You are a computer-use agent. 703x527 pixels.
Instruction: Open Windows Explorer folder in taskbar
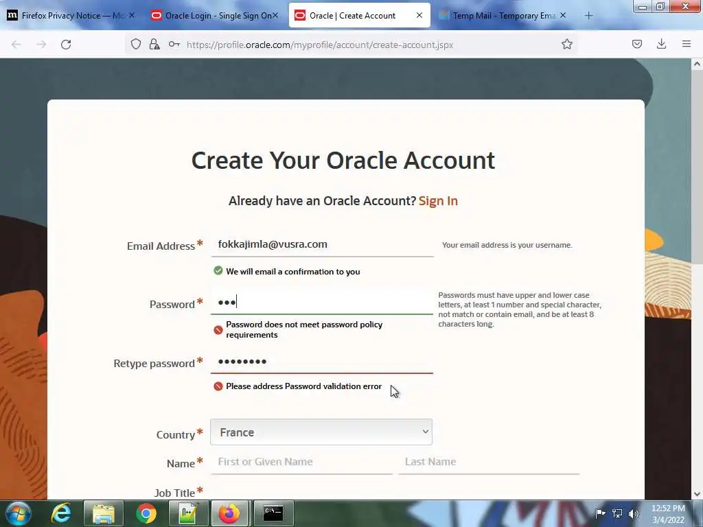(104, 513)
